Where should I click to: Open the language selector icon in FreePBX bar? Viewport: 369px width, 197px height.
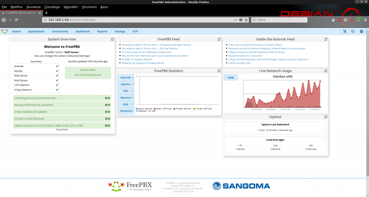tap(344, 31)
